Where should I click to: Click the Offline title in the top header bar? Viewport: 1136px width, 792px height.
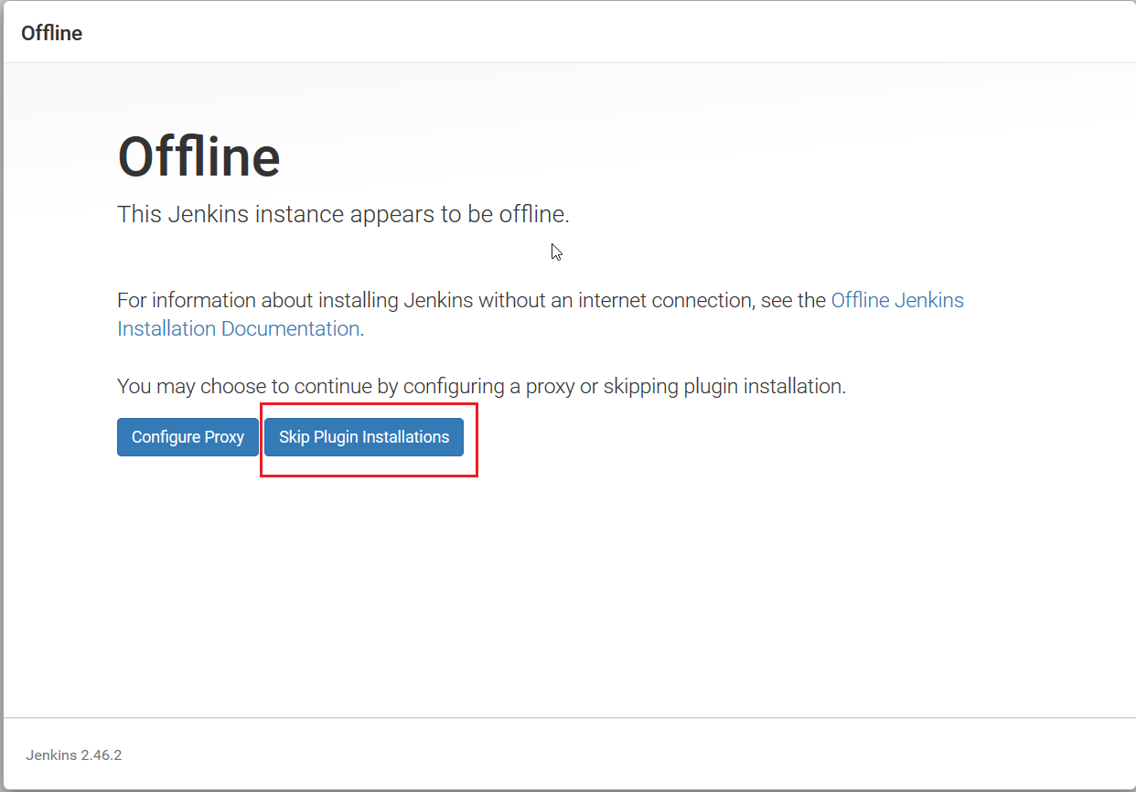click(51, 33)
